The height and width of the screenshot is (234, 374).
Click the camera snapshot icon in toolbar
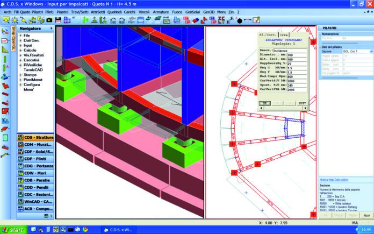pos(49,20)
